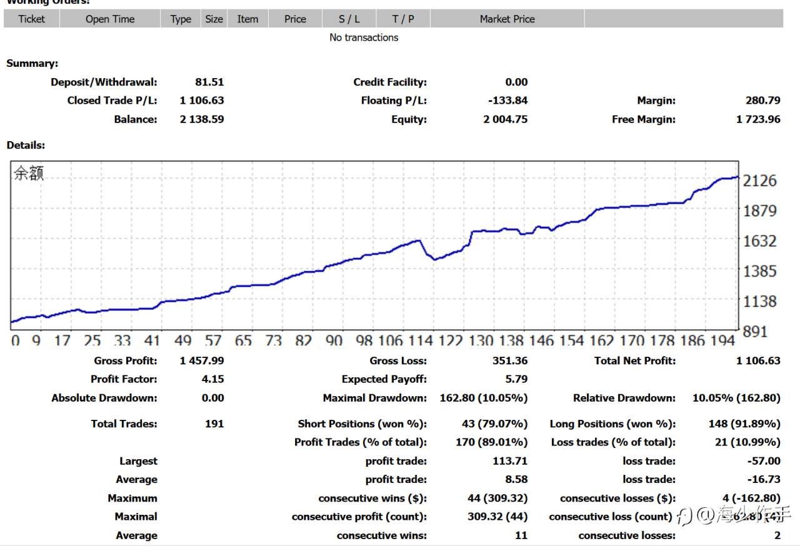
Task: Select the Total Net Profit value
Action: [757, 360]
